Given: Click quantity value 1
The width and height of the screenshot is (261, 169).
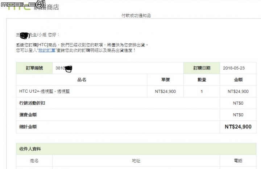Looking at the screenshot, I should click(202, 92).
